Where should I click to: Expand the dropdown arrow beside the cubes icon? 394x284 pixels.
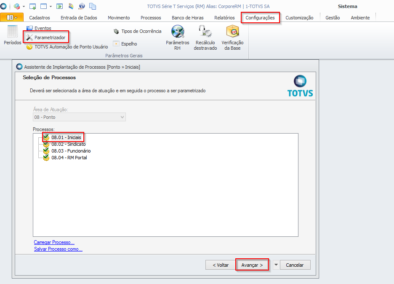click(24, 6)
